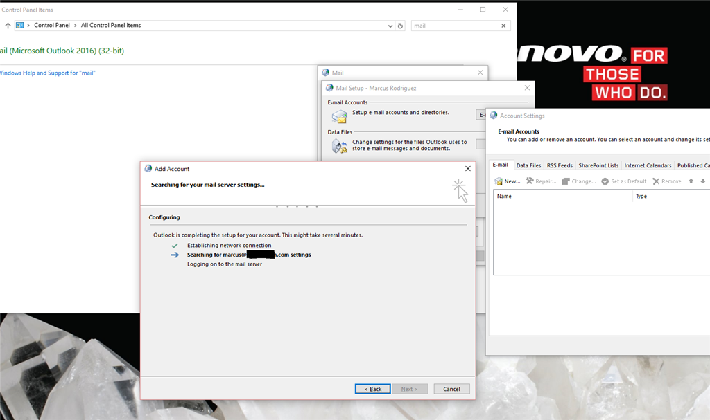Expand the address bar history dropdown
Image resolution: width=710 pixels, height=420 pixels.
390,26
